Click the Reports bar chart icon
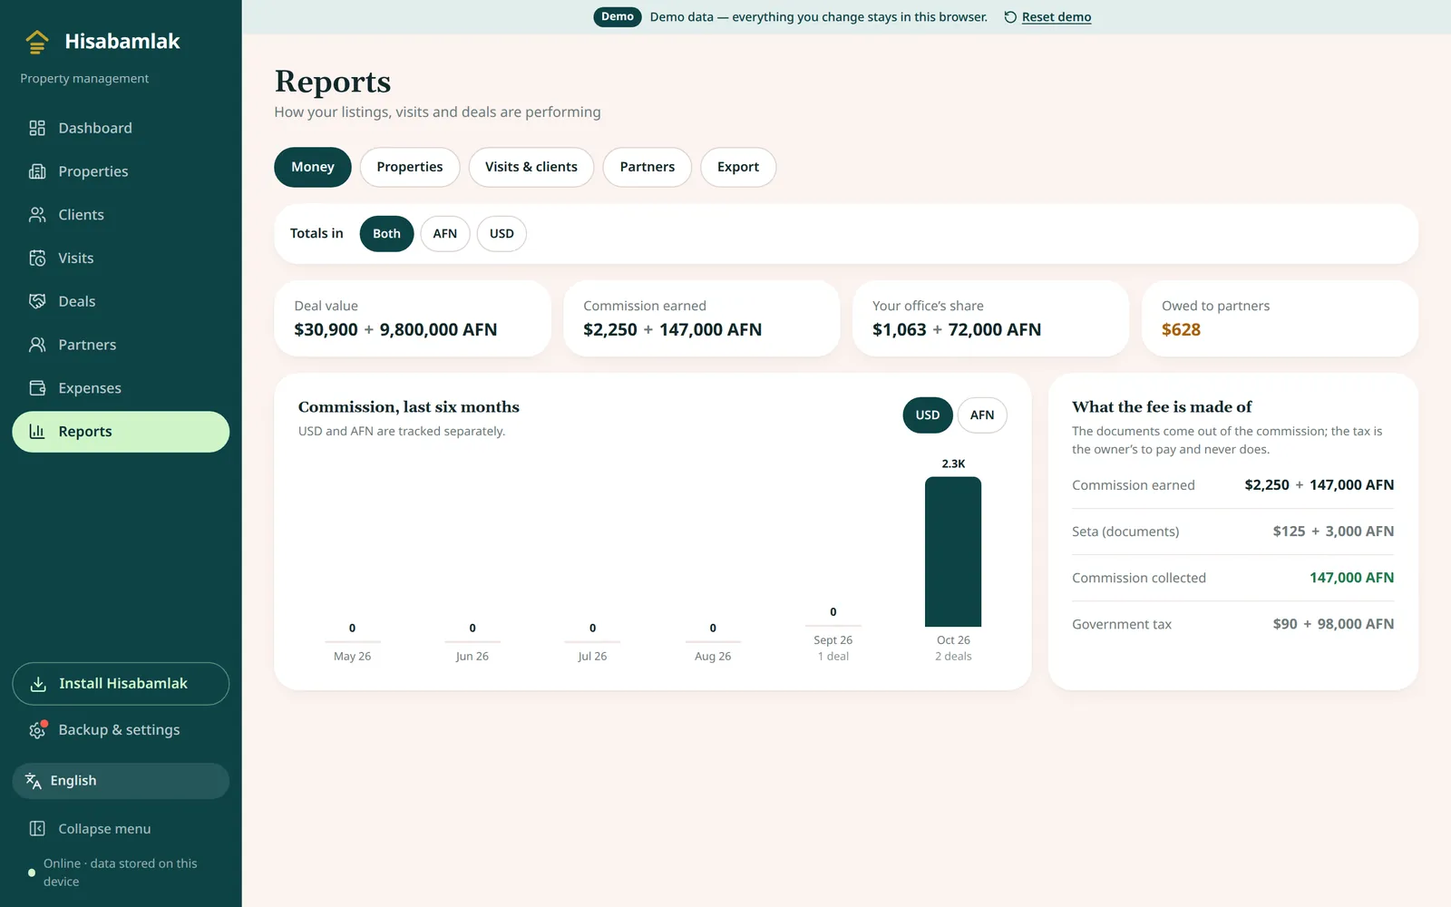The width and height of the screenshot is (1451, 907). [x=37, y=432]
